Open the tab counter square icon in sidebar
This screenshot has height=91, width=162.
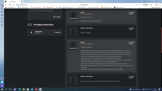point(2,22)
